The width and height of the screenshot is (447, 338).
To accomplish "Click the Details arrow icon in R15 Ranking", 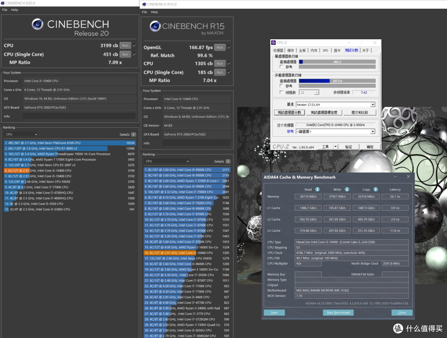I will tap(228, 161).
